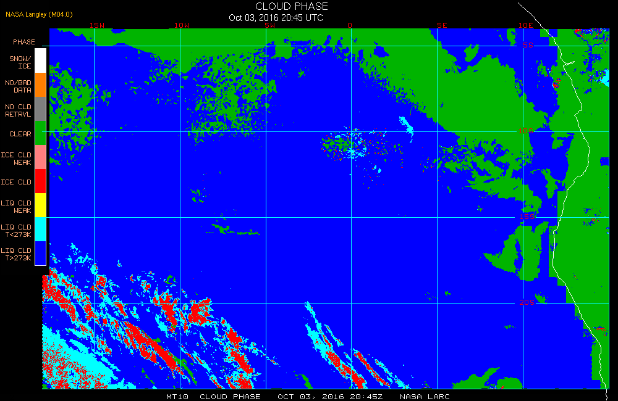Click the 15W longitude label
Image resolution: width=618 pixels, height=401 pixels.
(x=97, y=25)
